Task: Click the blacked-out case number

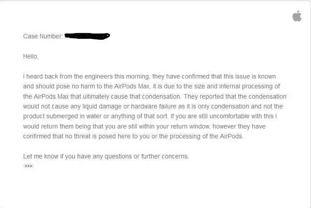Action: pos(88,35)
